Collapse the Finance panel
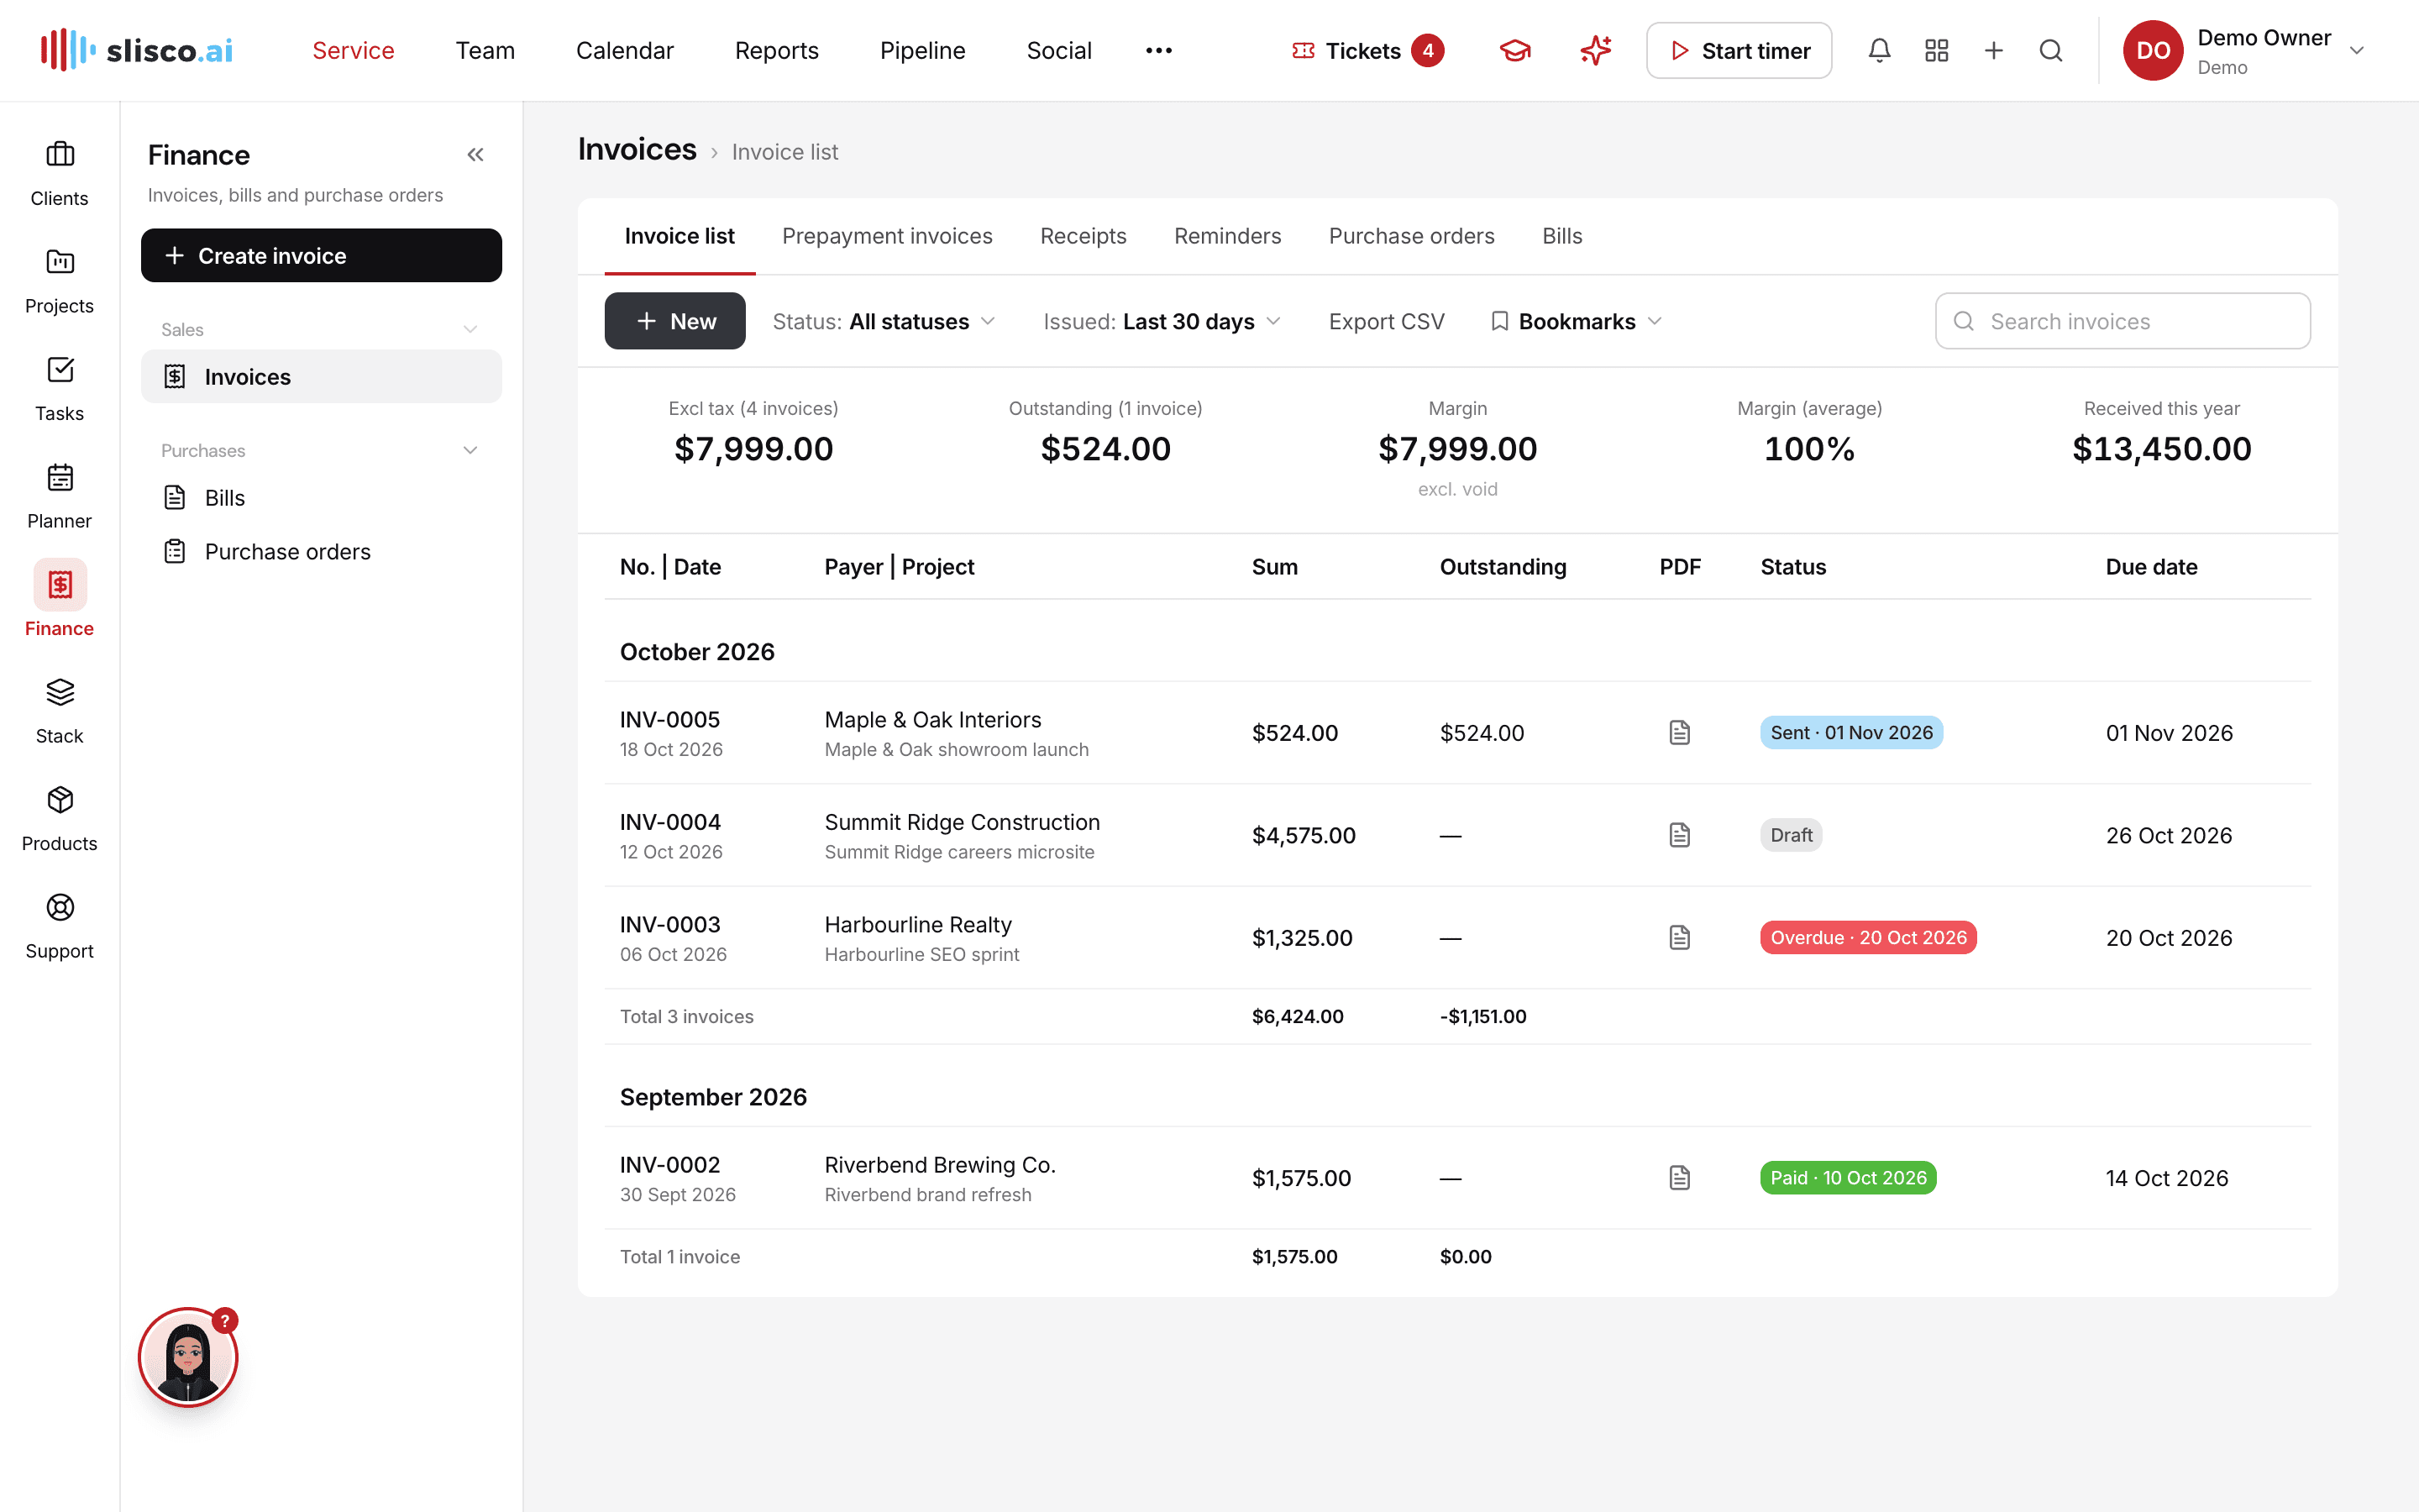 click(x=475, y=155)
